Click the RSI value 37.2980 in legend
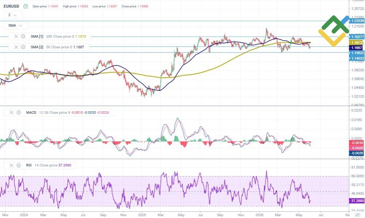The image size is (365, 218). click(65, 165)
